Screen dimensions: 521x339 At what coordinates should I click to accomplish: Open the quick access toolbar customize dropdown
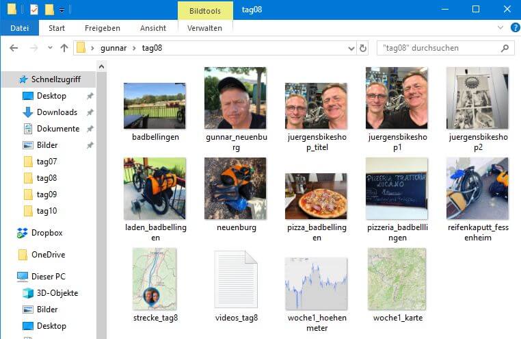(x=62, y=10)
